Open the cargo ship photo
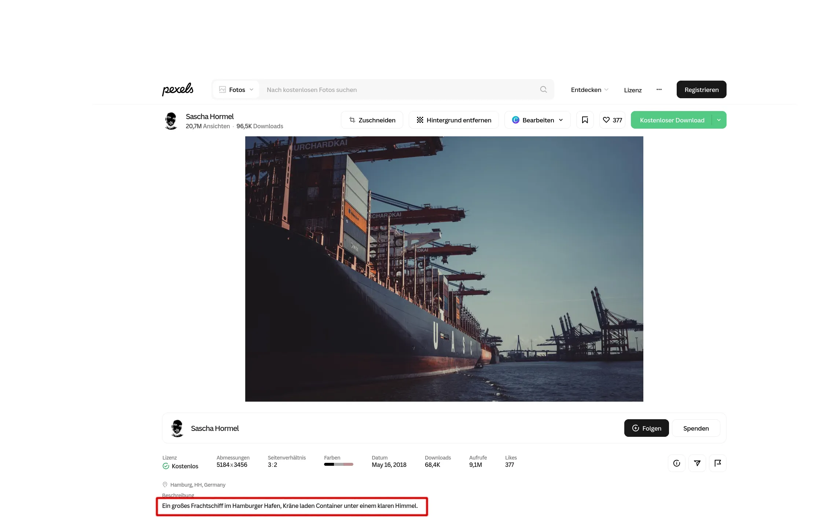Screen dimensions: 827x520 [x=444, y=269]
